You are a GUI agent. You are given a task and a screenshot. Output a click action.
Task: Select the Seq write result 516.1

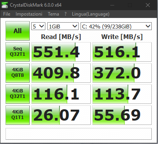[x=122, y=52]
